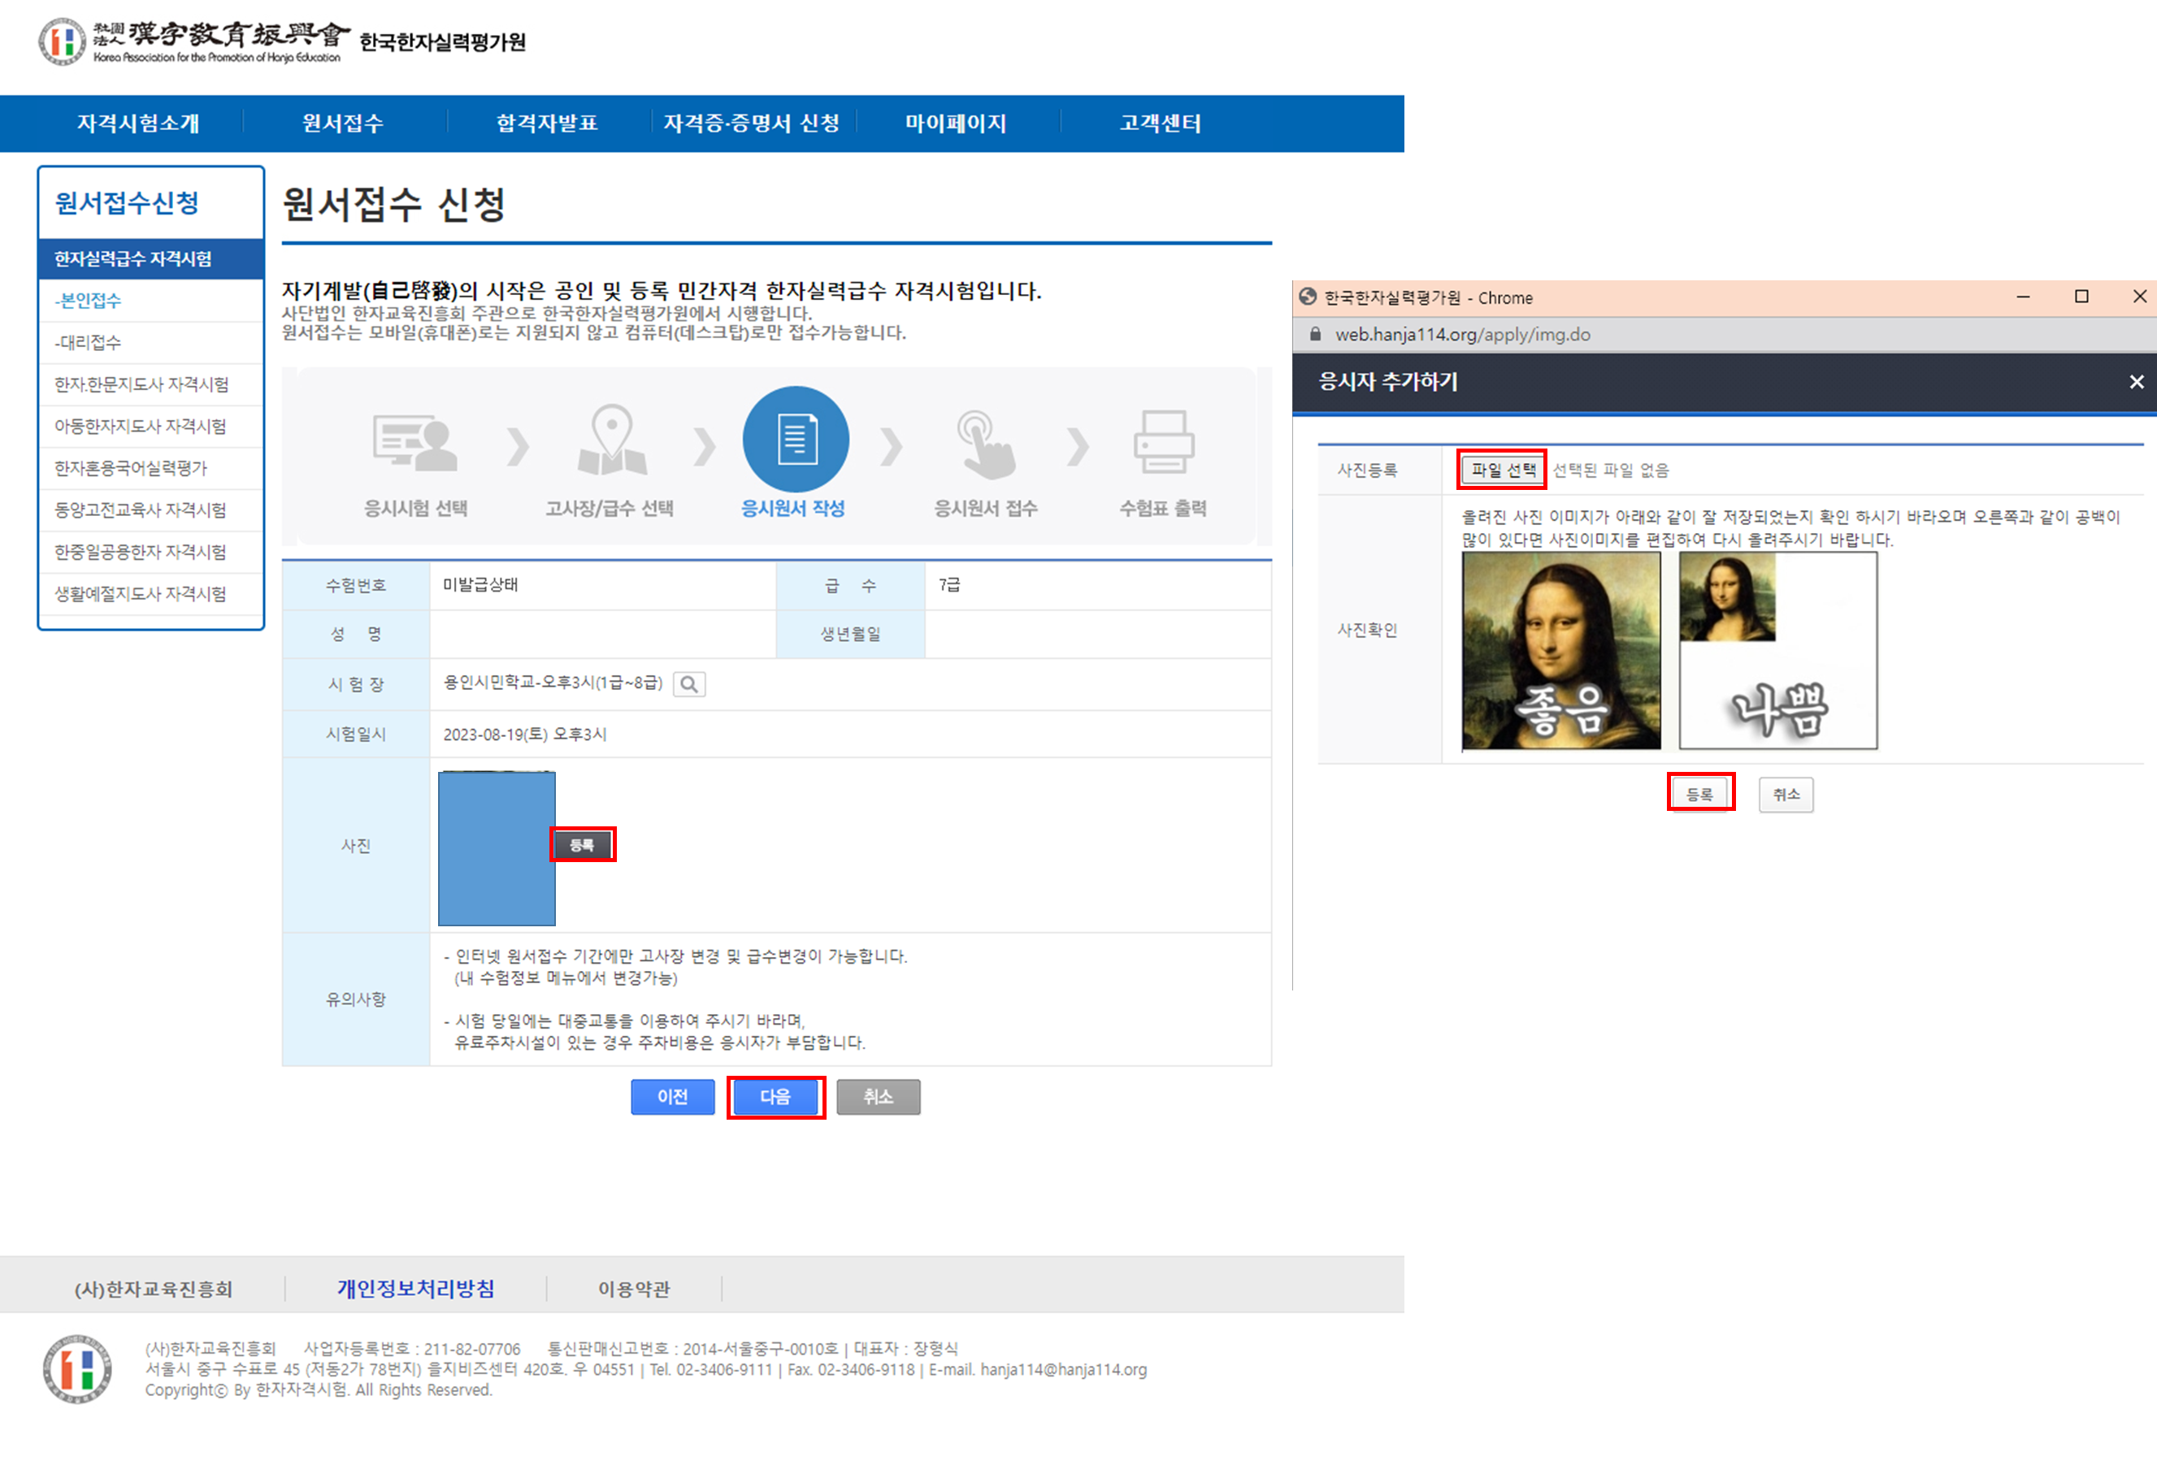Select 대리접수 in the sidebar

88,342
